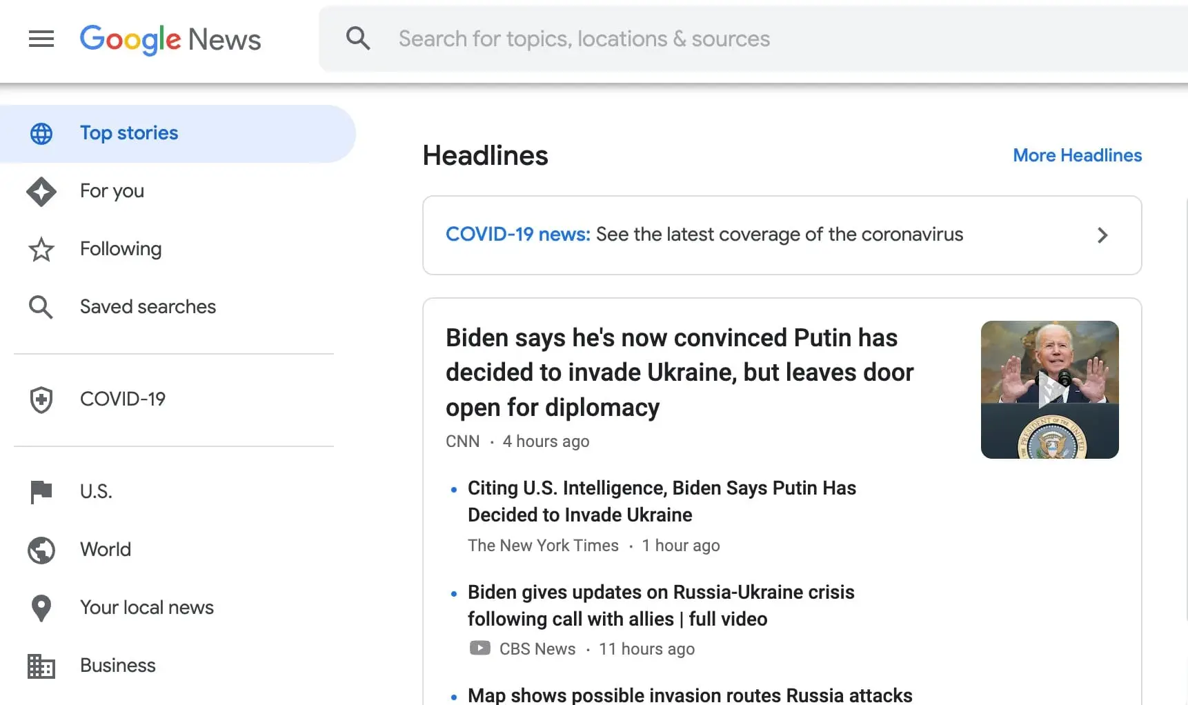Image resolution: width=1188 pixels, height=705 pixels.
Task: Click the Business building icon
Action: pos(41,666)
